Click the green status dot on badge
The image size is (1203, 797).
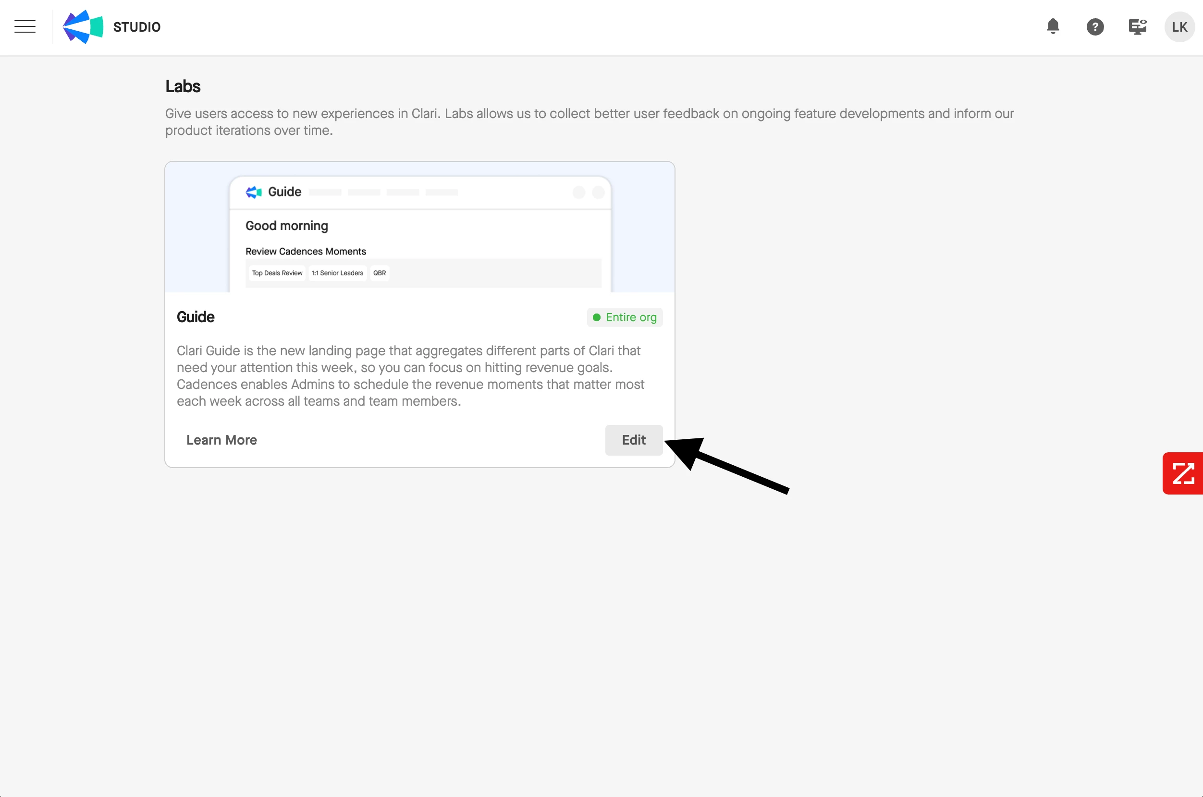point(596,317)
